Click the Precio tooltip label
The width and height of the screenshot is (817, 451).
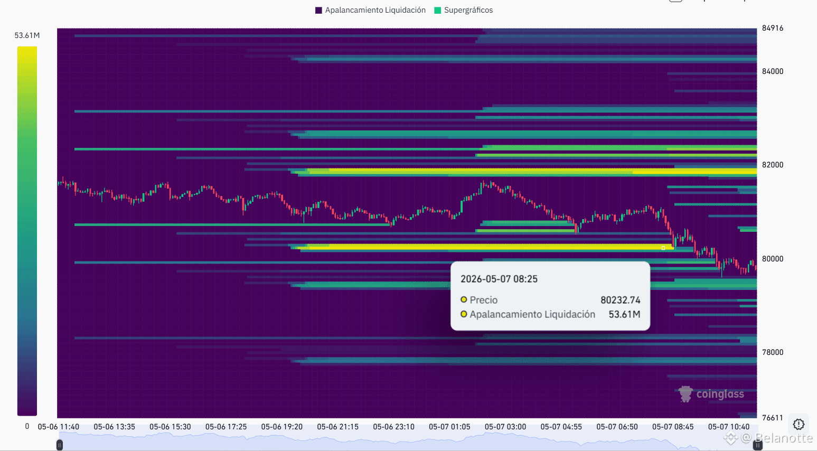coord(484,300)
